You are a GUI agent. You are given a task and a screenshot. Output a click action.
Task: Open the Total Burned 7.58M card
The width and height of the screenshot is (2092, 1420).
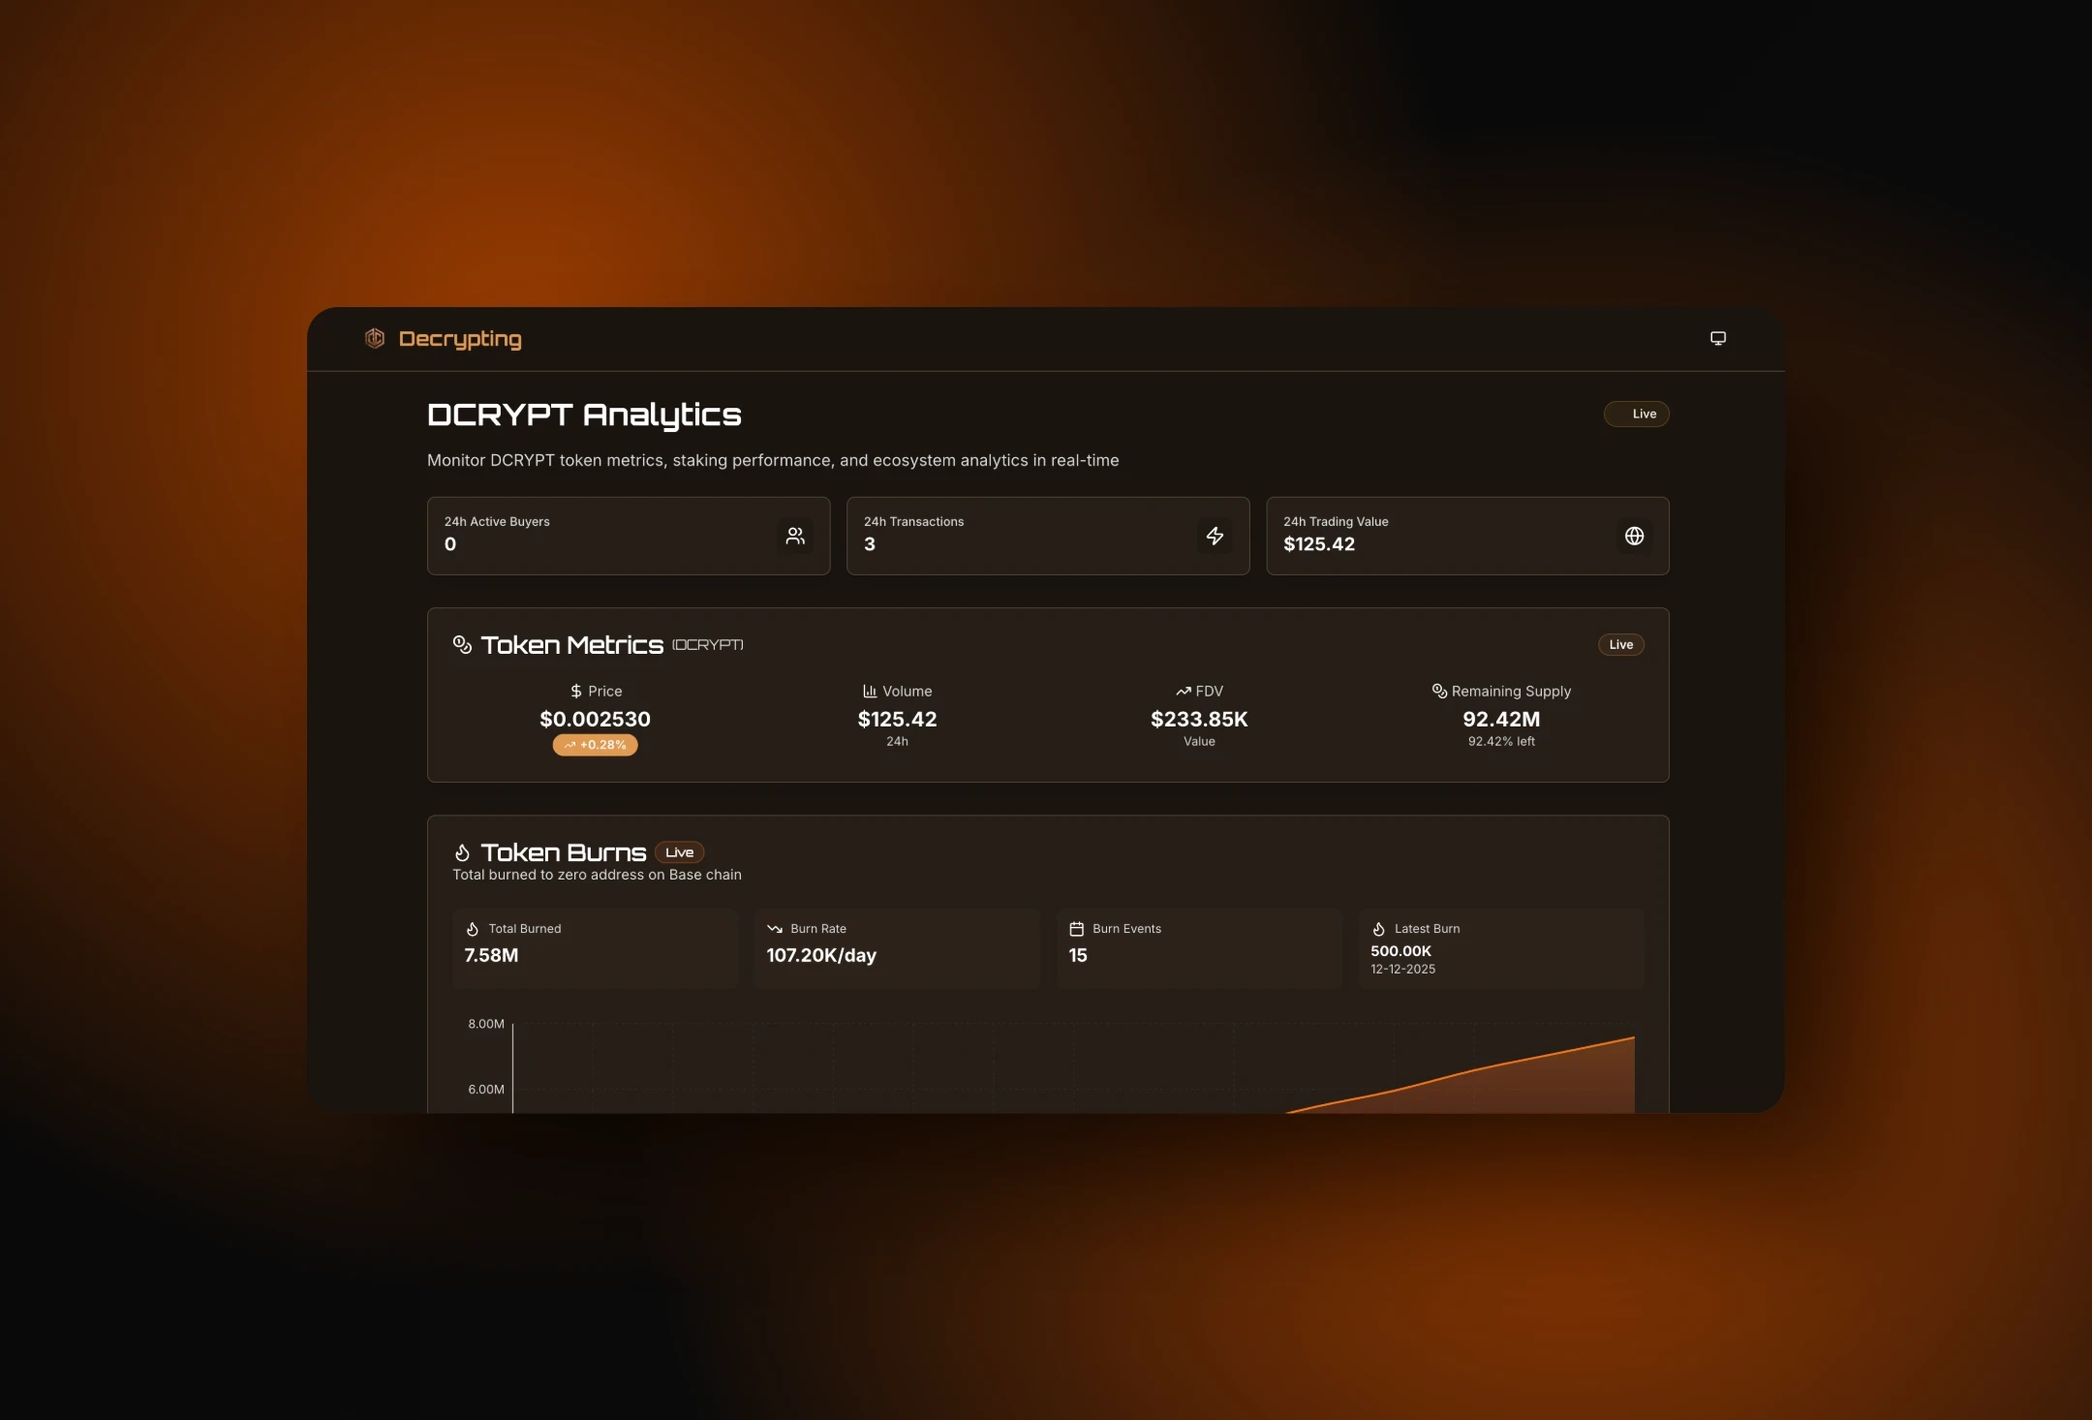point(595,948)
